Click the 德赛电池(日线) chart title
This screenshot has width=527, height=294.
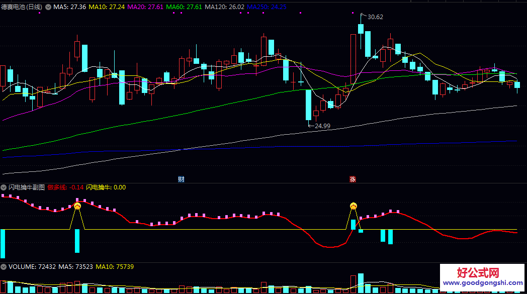coord(22,7)
